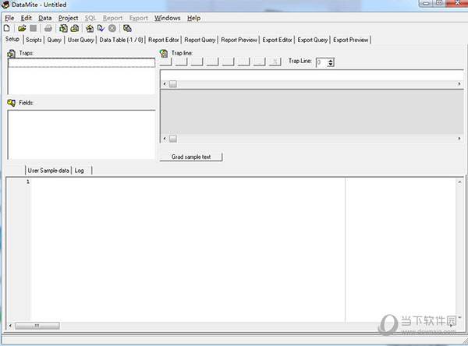This screenshot has width=468, height=346.
Task: Open the Report Preview tab
Action: 239,40
